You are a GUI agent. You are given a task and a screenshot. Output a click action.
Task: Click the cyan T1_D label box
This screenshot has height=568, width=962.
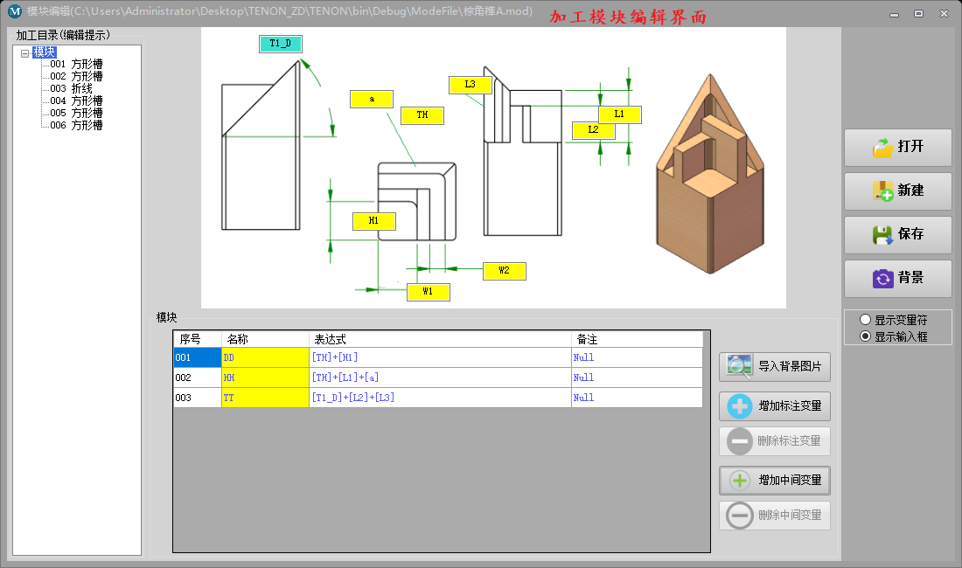(x=280, y=44)
